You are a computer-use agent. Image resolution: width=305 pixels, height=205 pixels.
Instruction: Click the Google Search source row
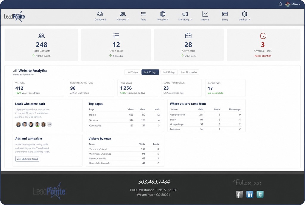[x=206, y=114]
